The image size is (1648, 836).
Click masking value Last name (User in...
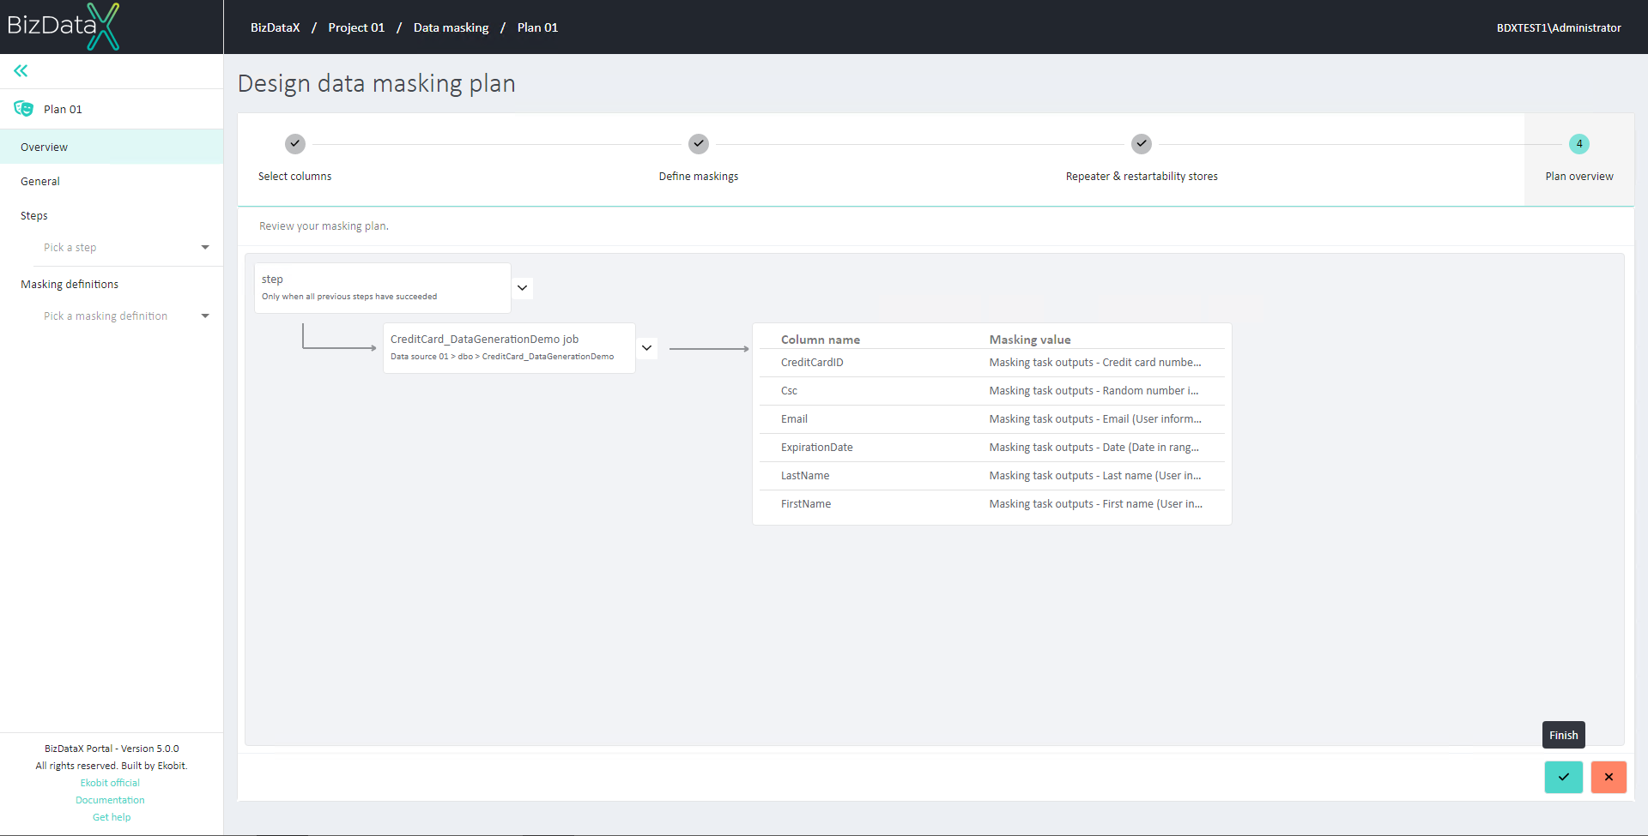coord(1095,476)
